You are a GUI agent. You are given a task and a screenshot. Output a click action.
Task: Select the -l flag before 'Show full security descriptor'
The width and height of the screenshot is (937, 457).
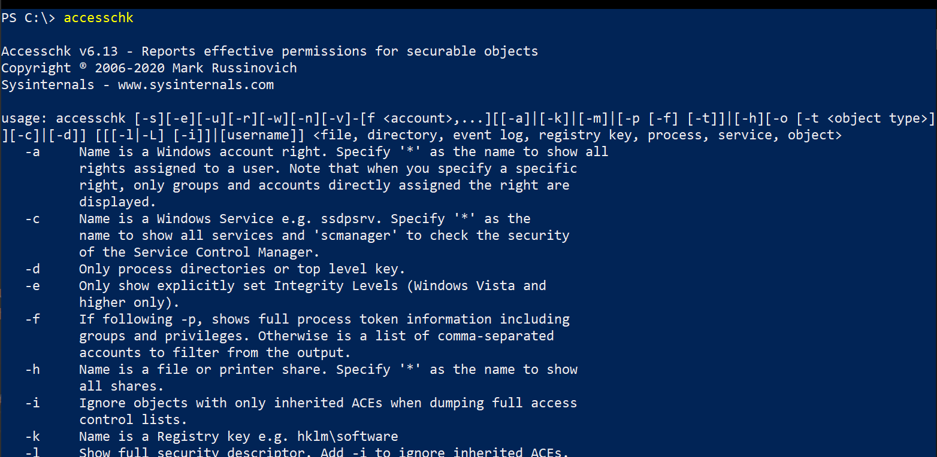pos(32,453)
